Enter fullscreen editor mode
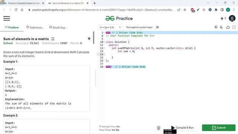238x134 pixels. point(234,27)
